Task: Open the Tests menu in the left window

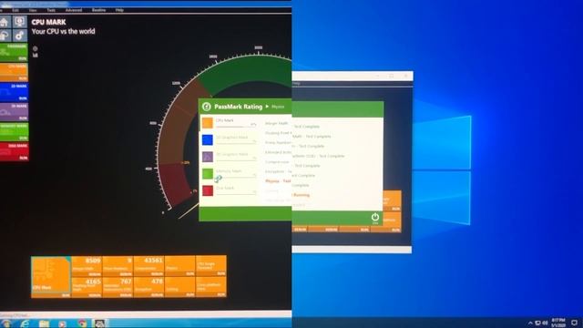Action: [51, 10]
